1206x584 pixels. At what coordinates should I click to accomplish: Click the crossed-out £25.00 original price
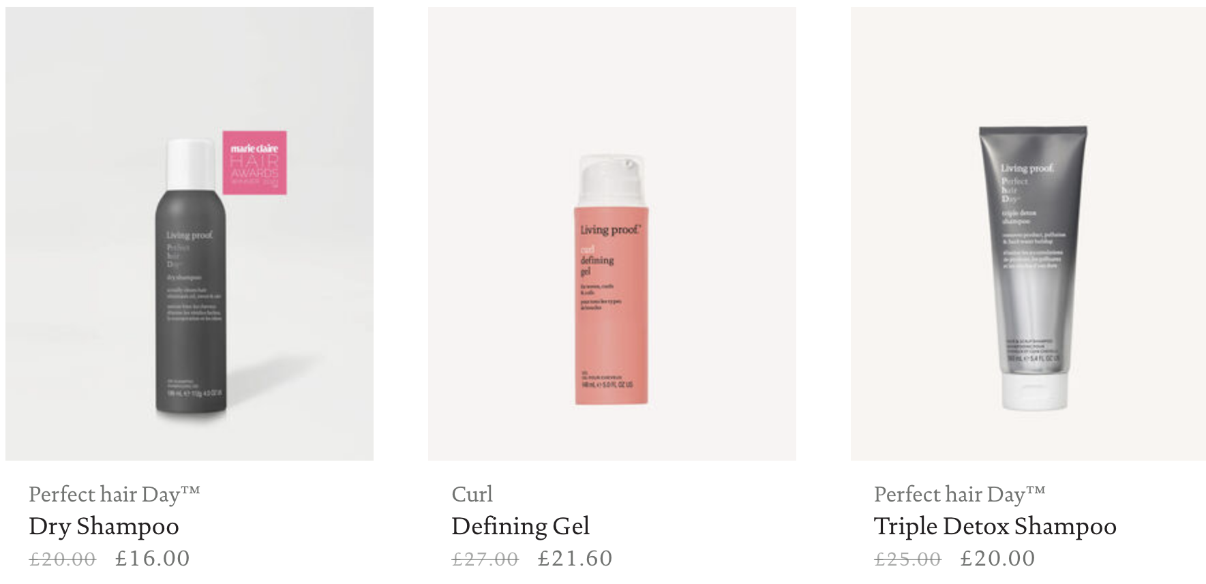(908, 559)
